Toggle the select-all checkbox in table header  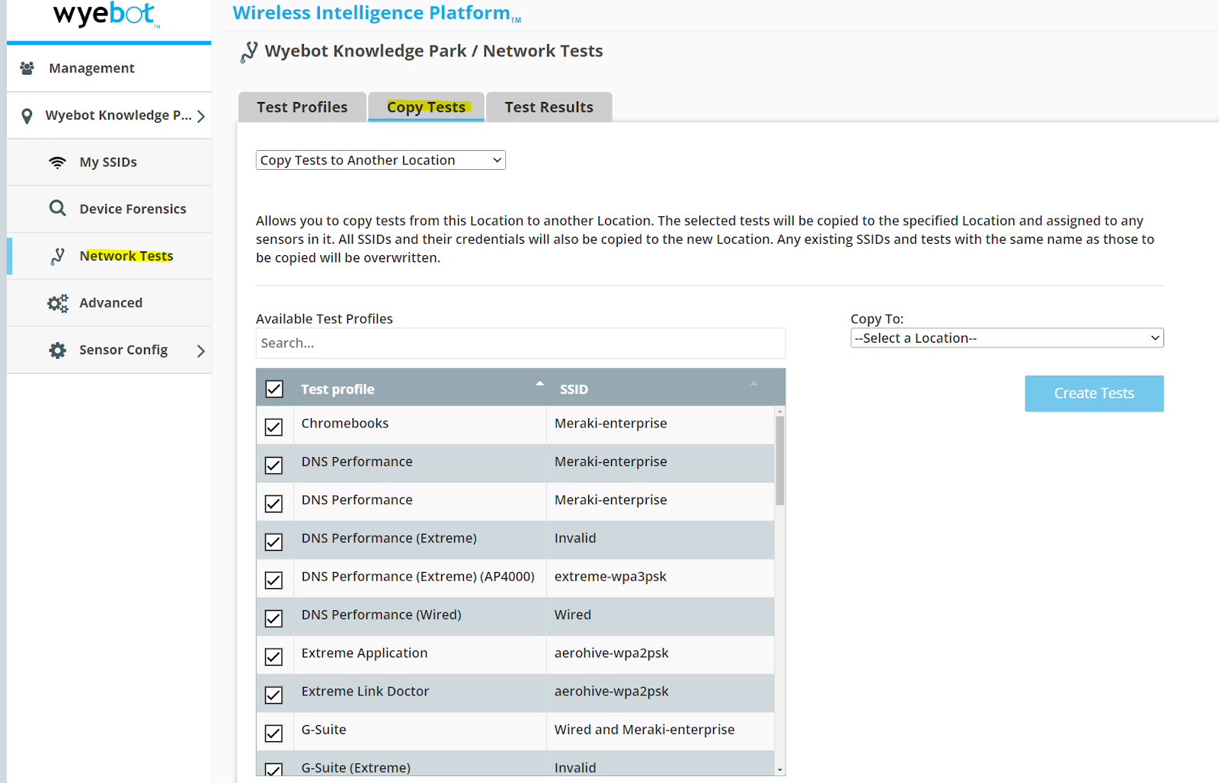tap(274, 389)
